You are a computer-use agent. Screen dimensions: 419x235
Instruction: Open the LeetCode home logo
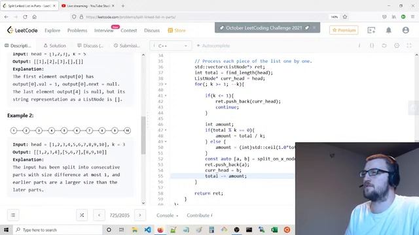click(22, 30)
